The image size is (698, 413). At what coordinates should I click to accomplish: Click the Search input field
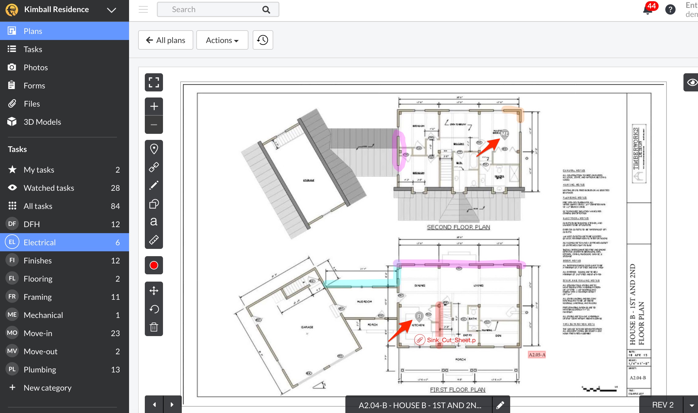[212, 9]
